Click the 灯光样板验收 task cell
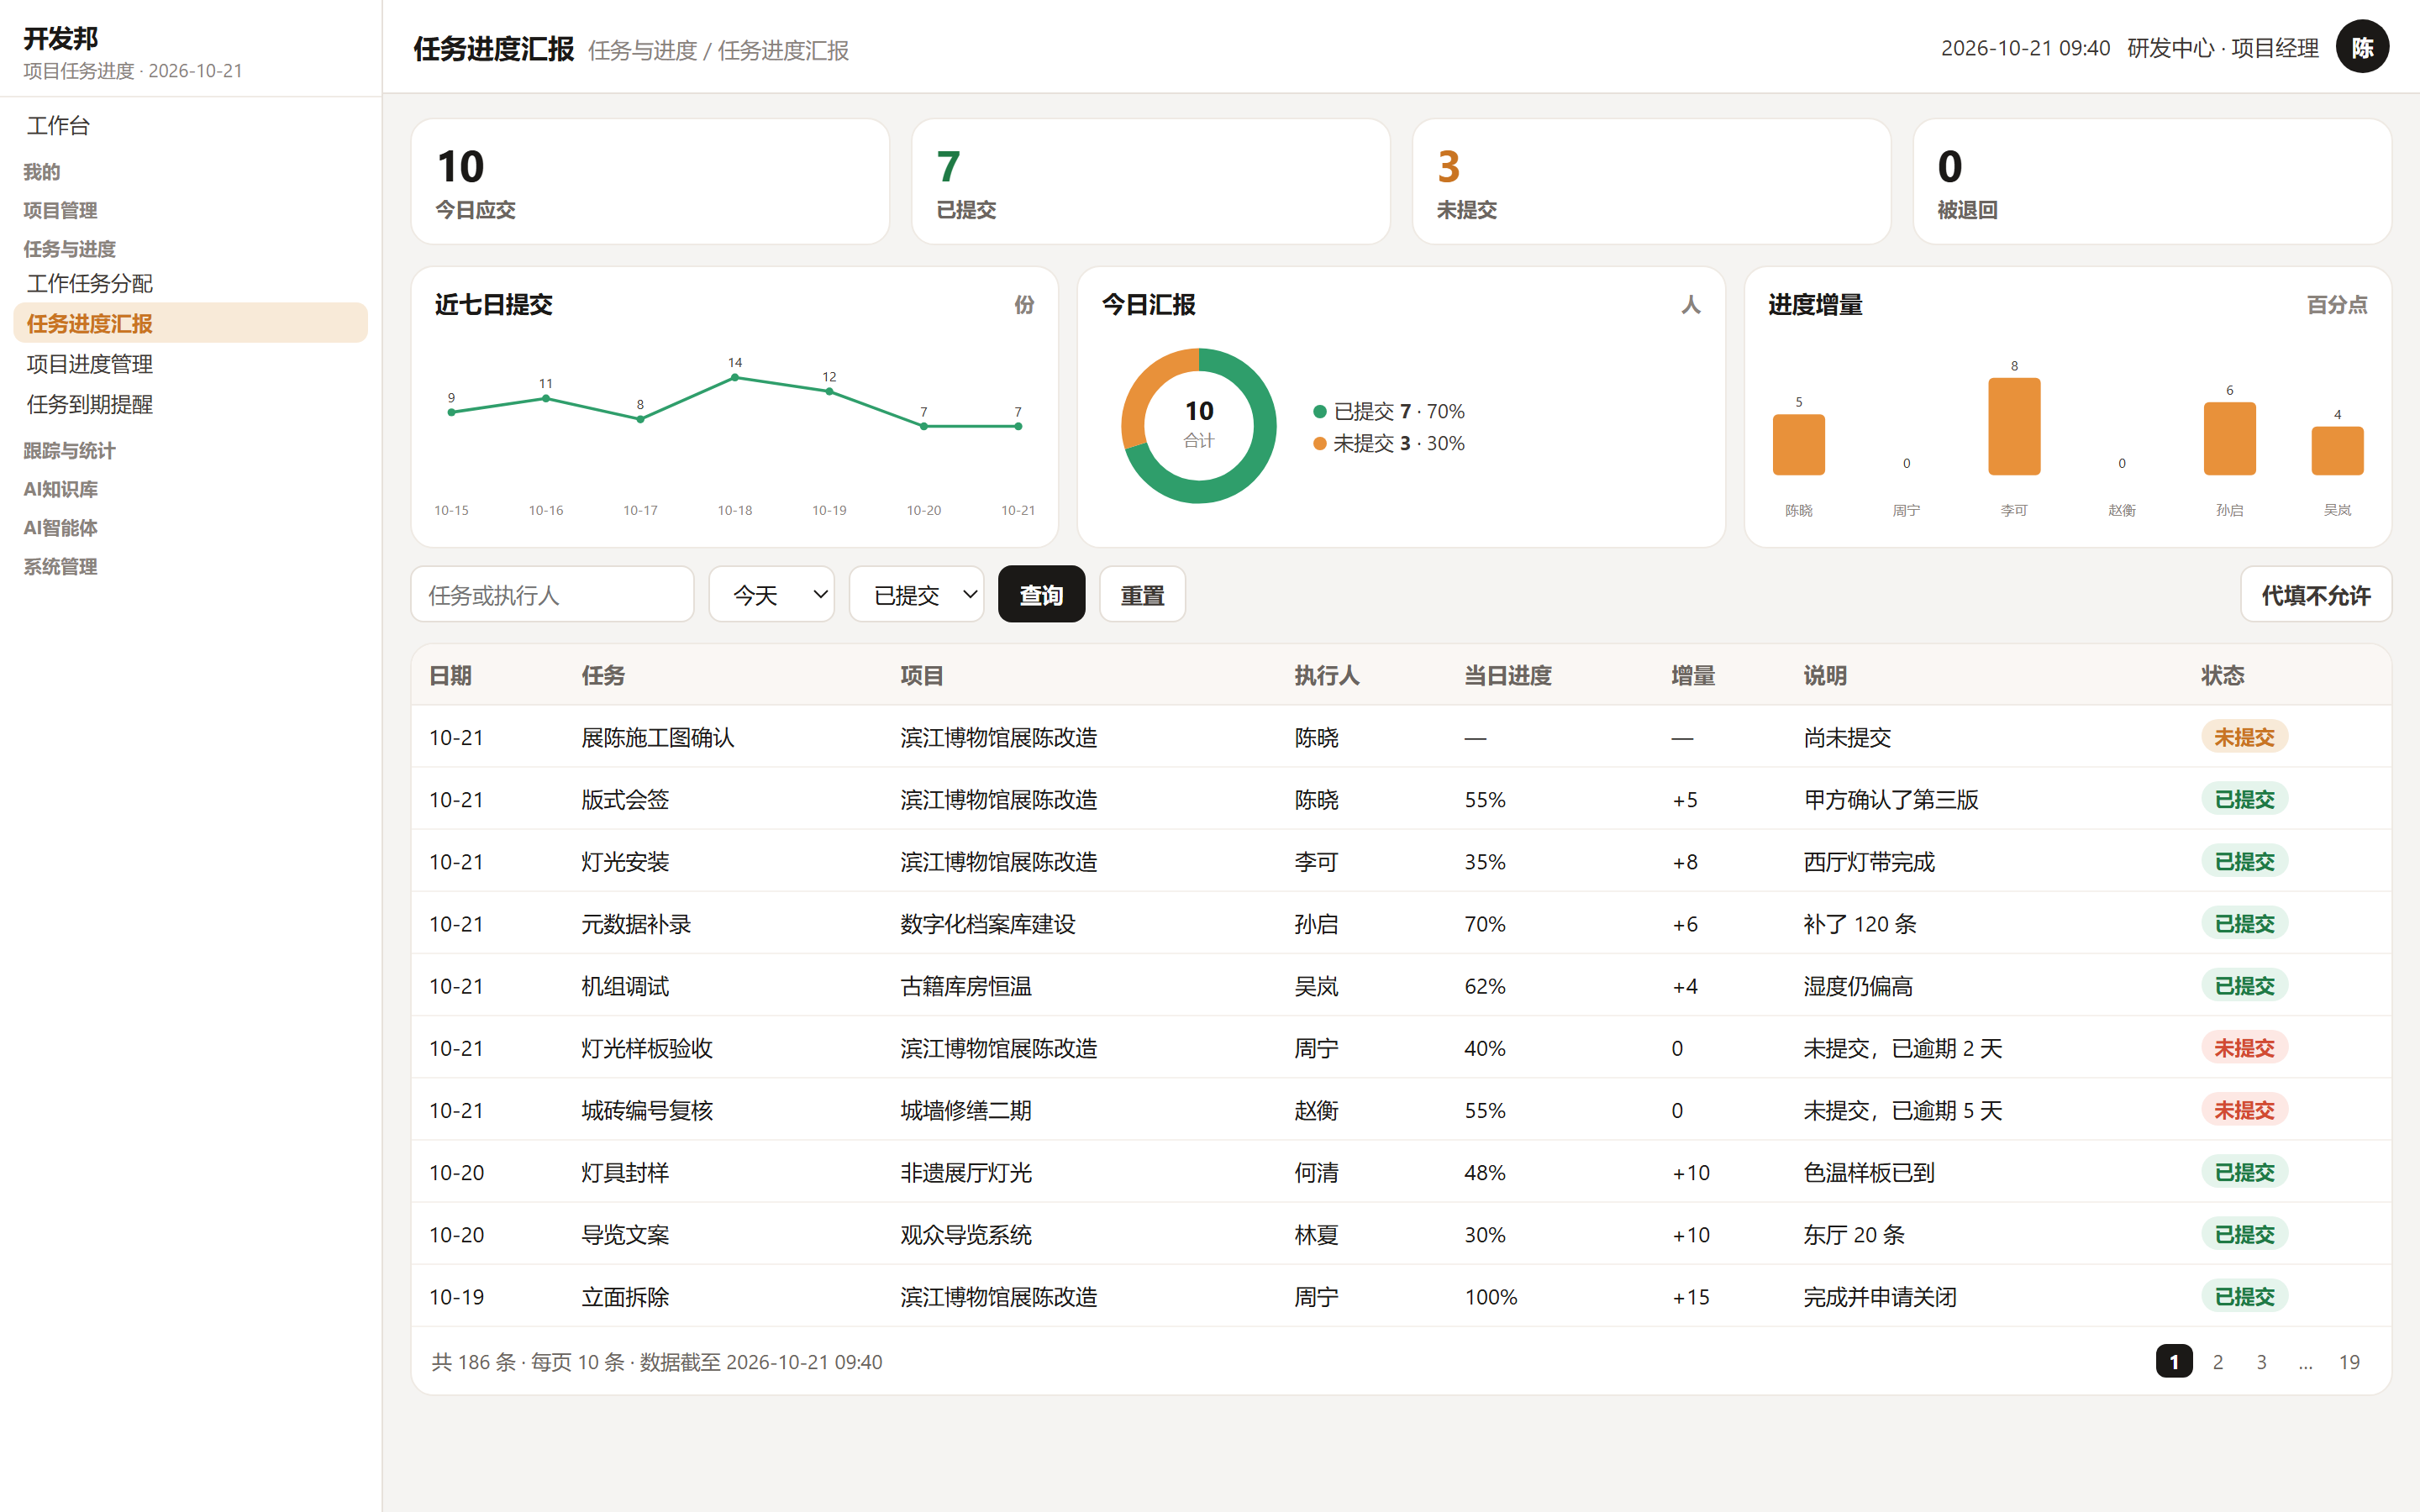Viewport: 2420px width, 1512px height. pyautogui.click(x=646, y=1048)
